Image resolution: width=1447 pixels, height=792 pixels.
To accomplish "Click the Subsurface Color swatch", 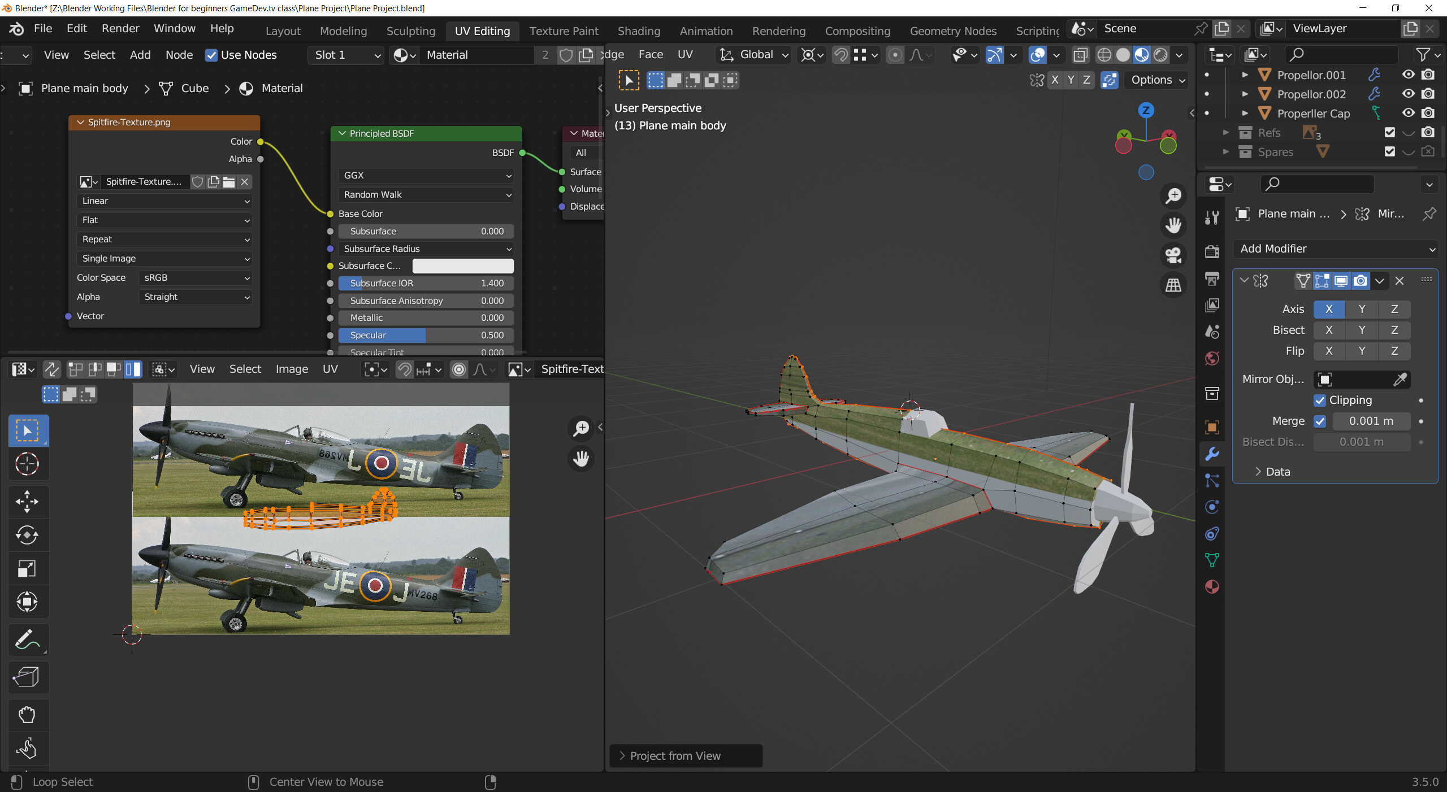I will 462,266.
